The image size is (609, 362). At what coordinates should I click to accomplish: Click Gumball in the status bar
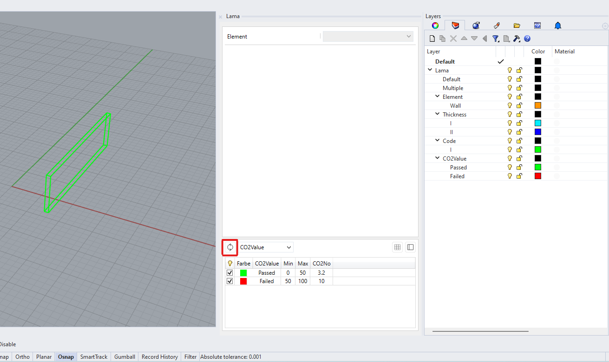124,357
